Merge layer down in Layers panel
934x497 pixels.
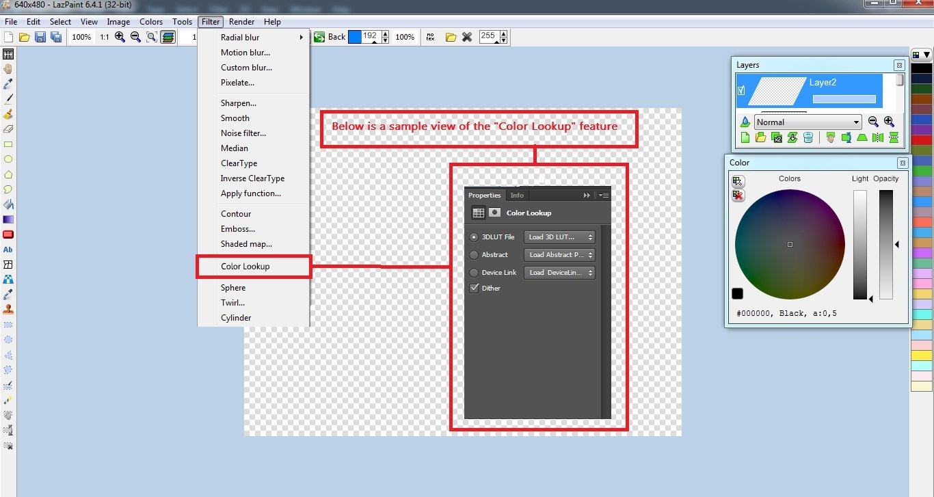pyautogui.click(x=792, y=138)
